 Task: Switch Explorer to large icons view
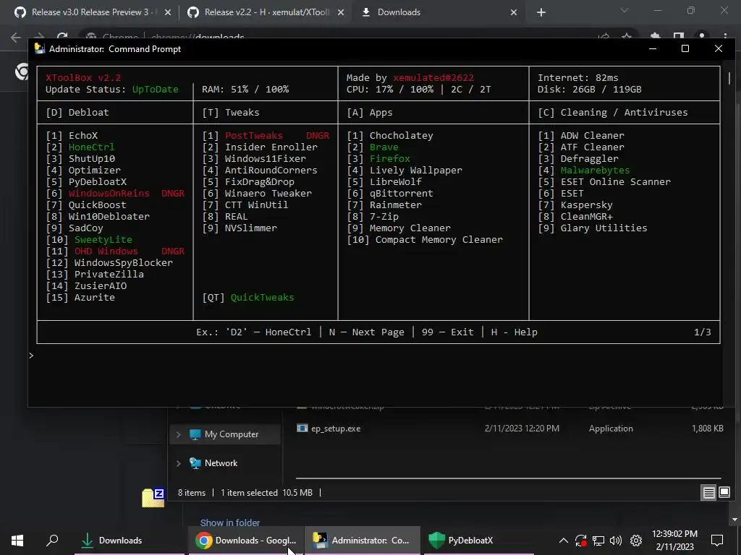pos(724,493)
